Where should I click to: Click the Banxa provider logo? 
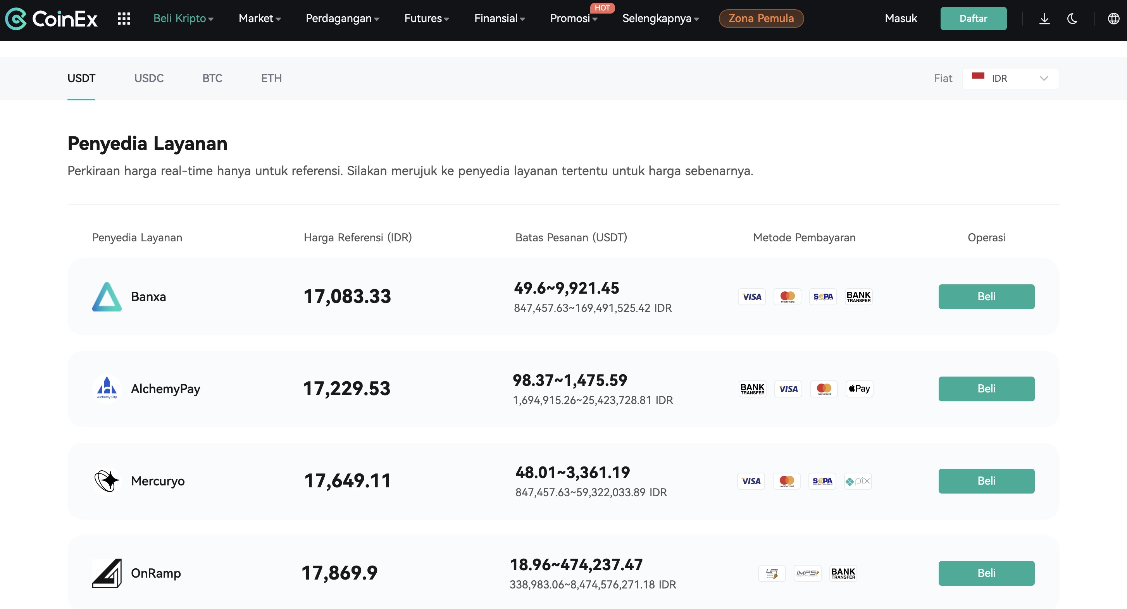pyautogui.click(x=106, y=296)
